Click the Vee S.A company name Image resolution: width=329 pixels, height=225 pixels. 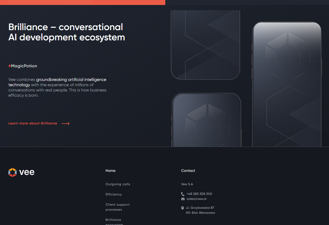click(187, 184)
